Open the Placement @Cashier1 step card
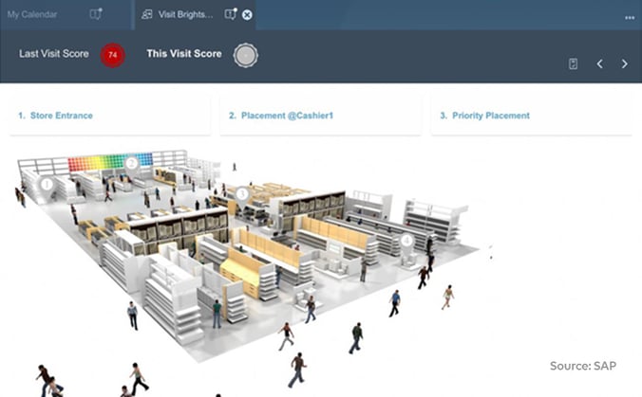The image size is (642, 397). pyautogui.click(x=320, y=116)
